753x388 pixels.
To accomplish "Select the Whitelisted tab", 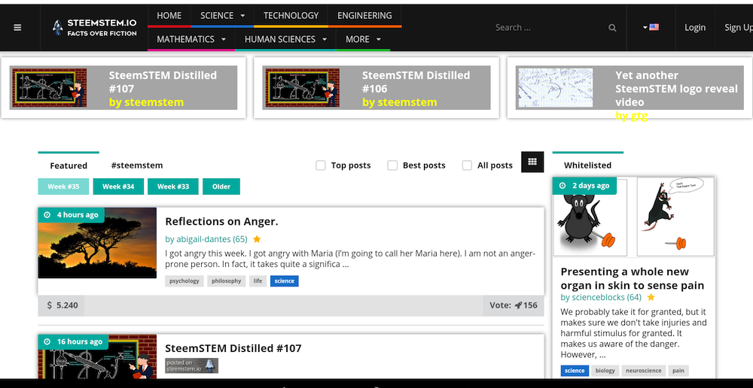I will pyautogui.click(x=587, y=165).
